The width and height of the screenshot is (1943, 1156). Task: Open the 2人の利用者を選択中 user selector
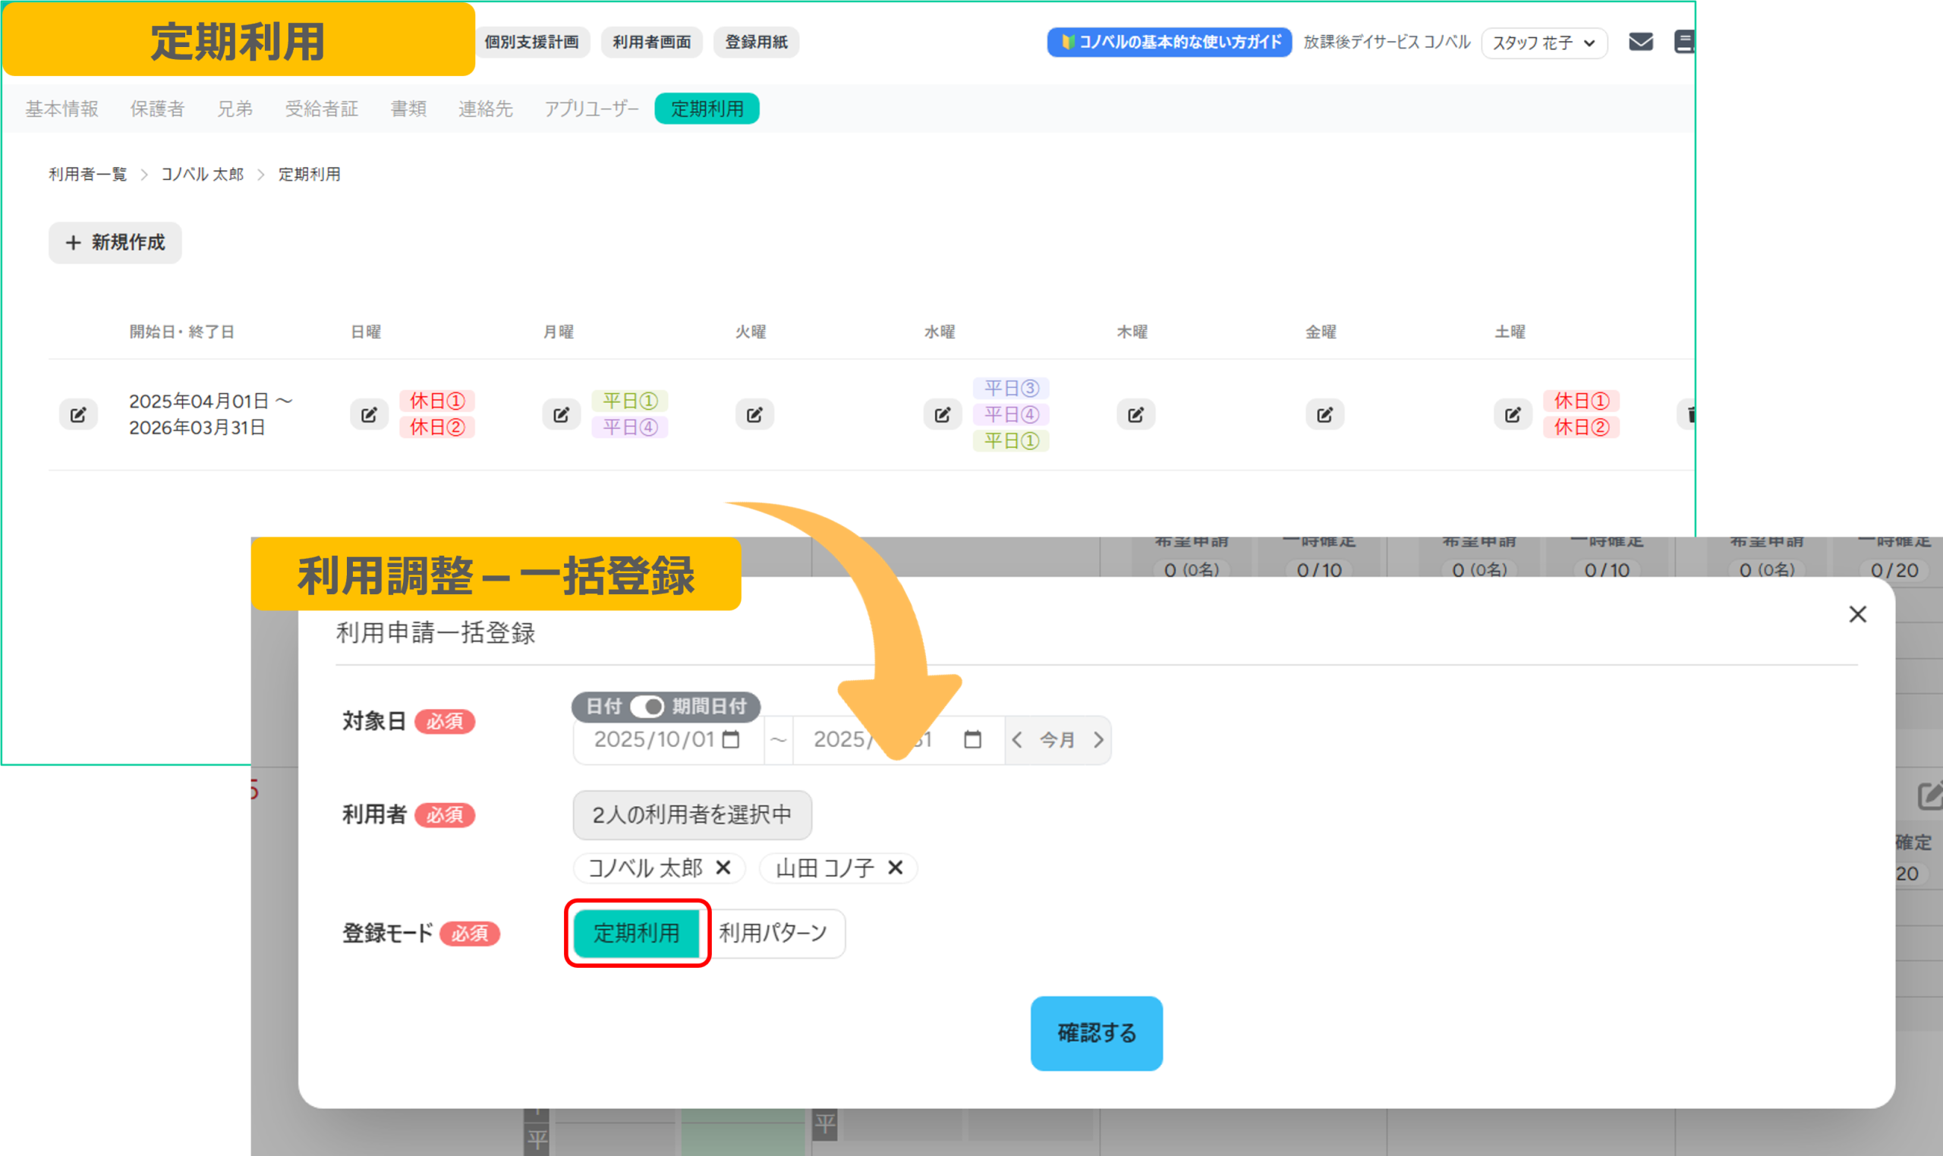[x=691, y=814]
